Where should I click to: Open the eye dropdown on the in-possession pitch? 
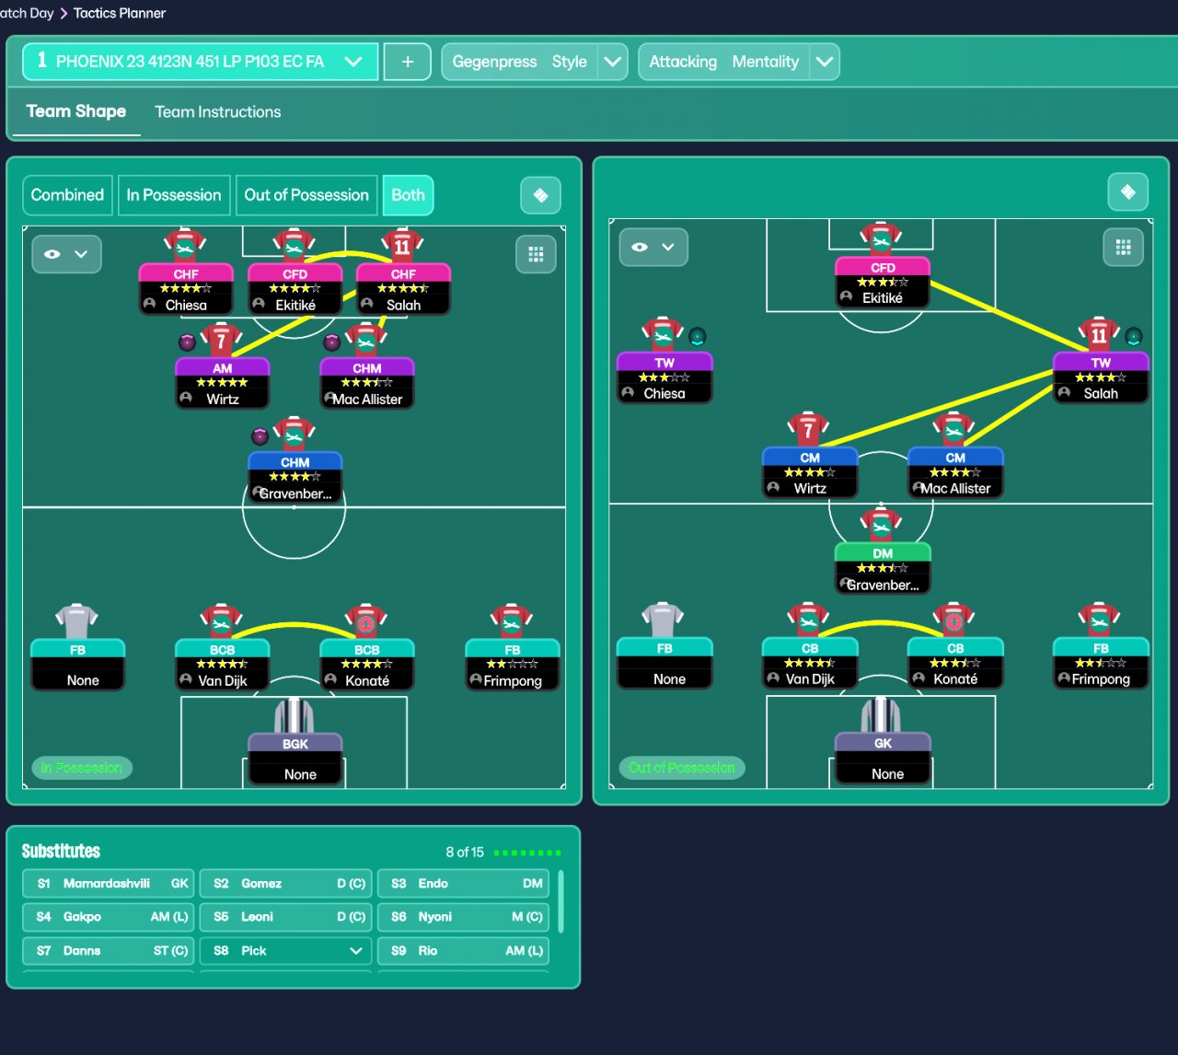pos(66,254)
